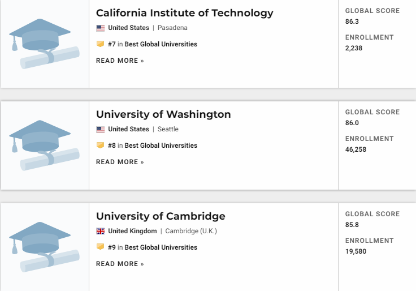Click the California Institute of Technology graduation cap icon
The image size is (416, 291).
[x=44, y=44]
